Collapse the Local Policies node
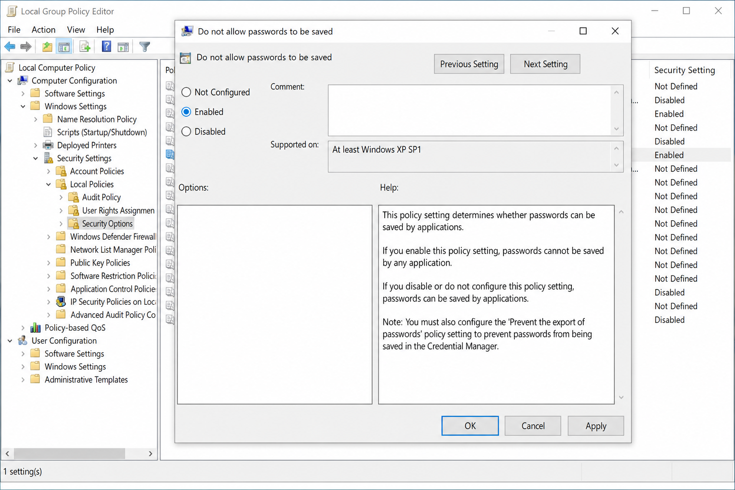 pos(49,184)
